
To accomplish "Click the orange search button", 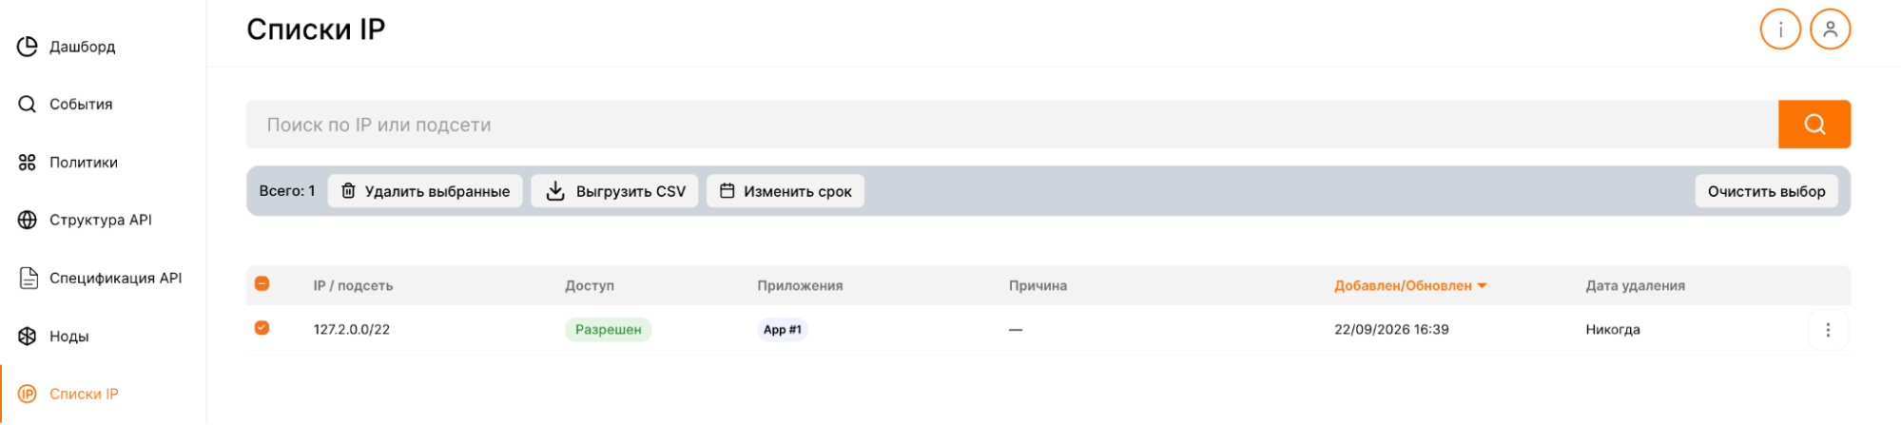I will 1814,125.
